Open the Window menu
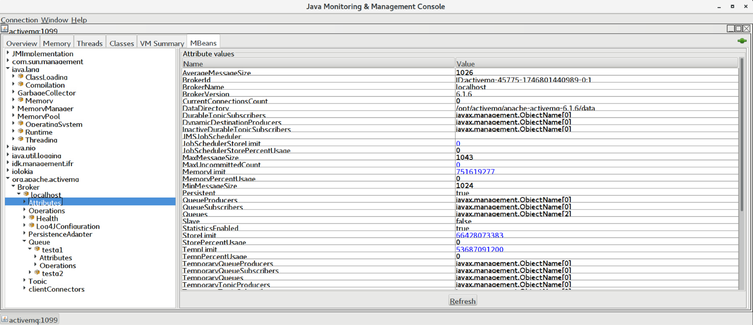Image resolution: width=753 pixels, height=325 pixels. pyautogui.click(x=55, y=20)
